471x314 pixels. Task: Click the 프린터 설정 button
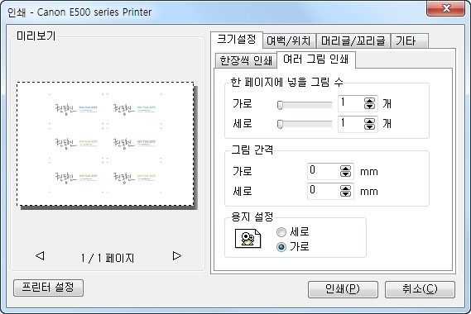(x=48, y=288)
